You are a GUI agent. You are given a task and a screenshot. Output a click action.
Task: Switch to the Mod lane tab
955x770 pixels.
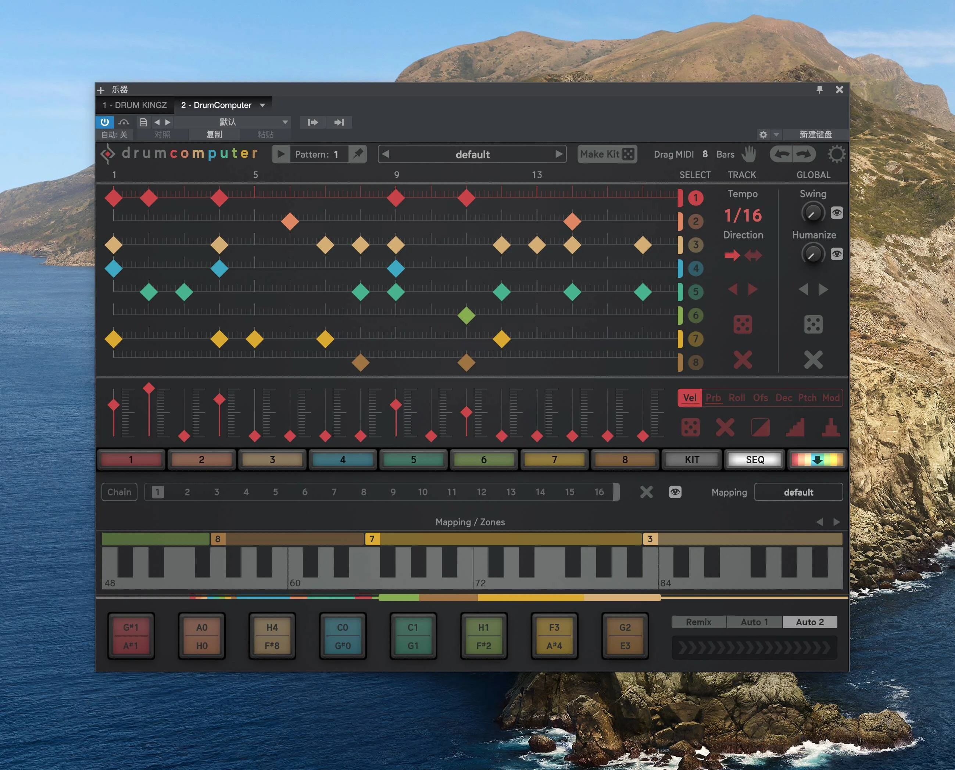tap(831, 397)
